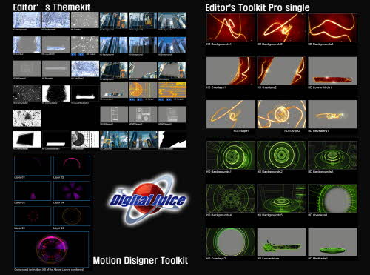The height and width of the screenshot is (275, 370).
Task: Select the Layer 04 purple petals thumbnail
Action: coord(72,190)
